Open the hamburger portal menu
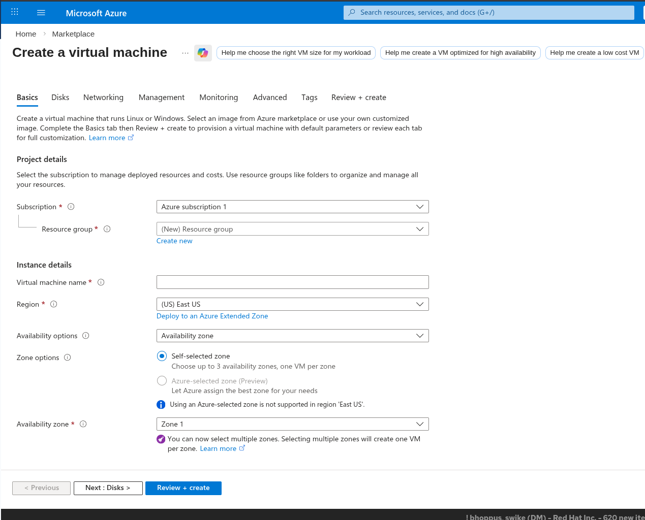Viewport: 645px width, 520px height. coord(41,13)
